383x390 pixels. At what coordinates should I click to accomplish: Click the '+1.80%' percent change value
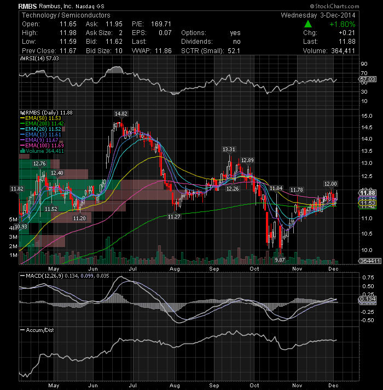[x=343, y=24]
